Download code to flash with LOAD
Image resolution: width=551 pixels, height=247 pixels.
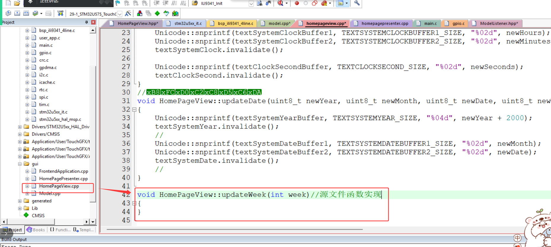point(60,13)
